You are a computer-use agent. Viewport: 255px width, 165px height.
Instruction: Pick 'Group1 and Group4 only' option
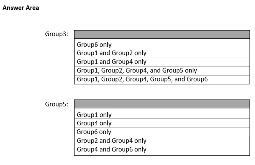pyautogui.click(x=111, y=62)
